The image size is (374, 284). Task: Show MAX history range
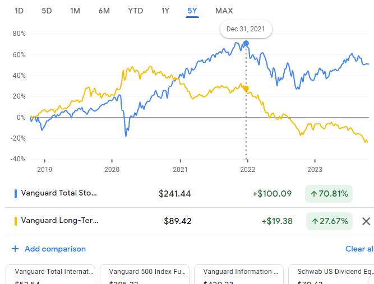click(224, 11)
